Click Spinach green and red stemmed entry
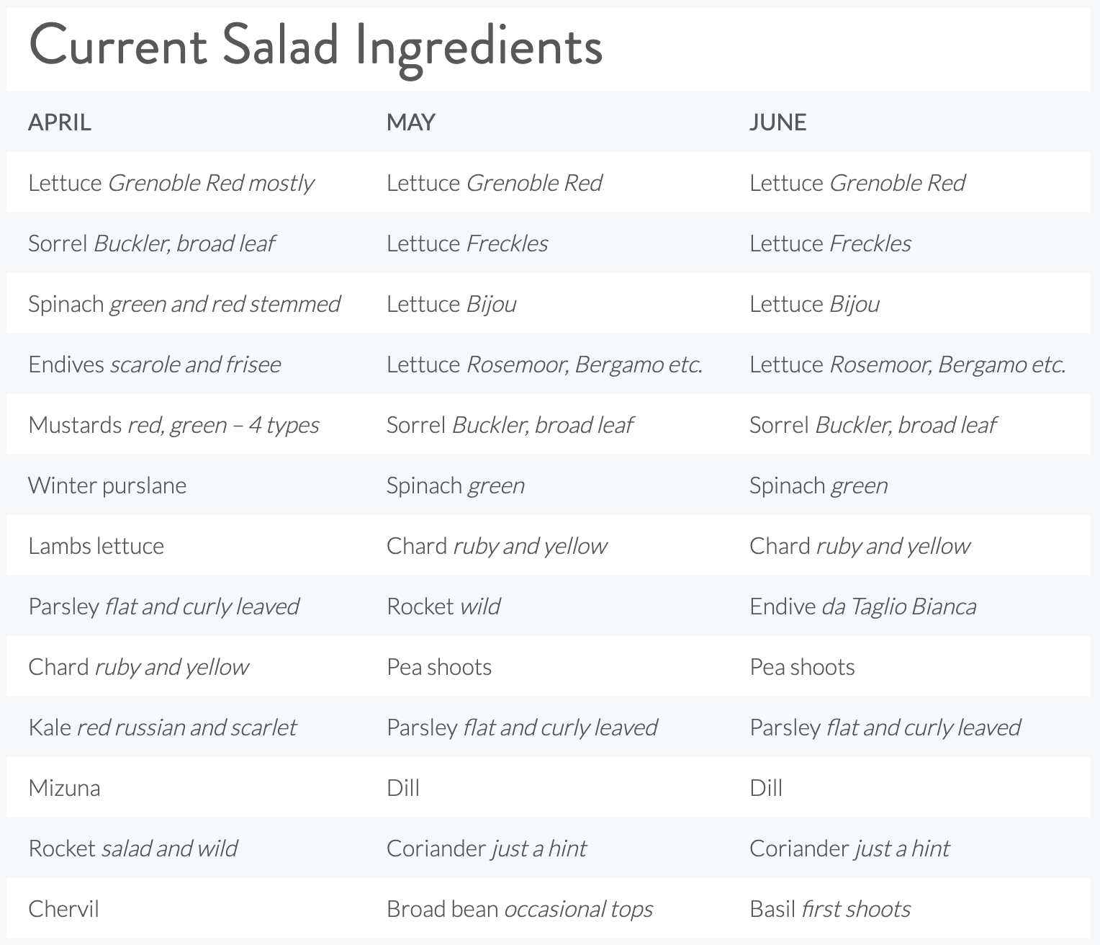This screenshot has width=1100, height=945. 184,304
